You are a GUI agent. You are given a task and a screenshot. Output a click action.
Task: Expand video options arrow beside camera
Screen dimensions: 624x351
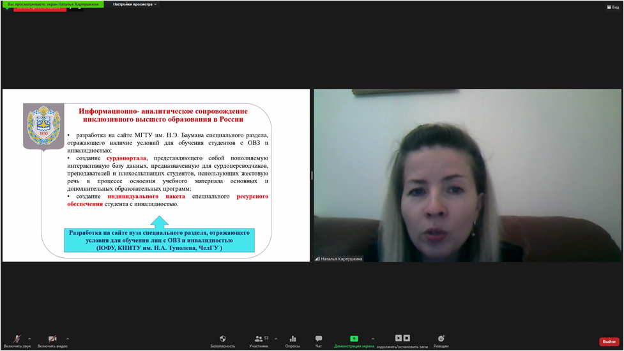[68, 339]
